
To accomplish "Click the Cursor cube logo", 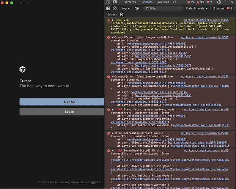I will point(22,69).
